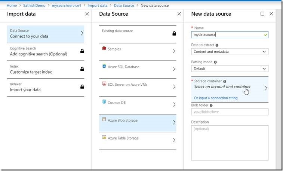
Task: Select Import your data step
Action: [x=46, y=87]
